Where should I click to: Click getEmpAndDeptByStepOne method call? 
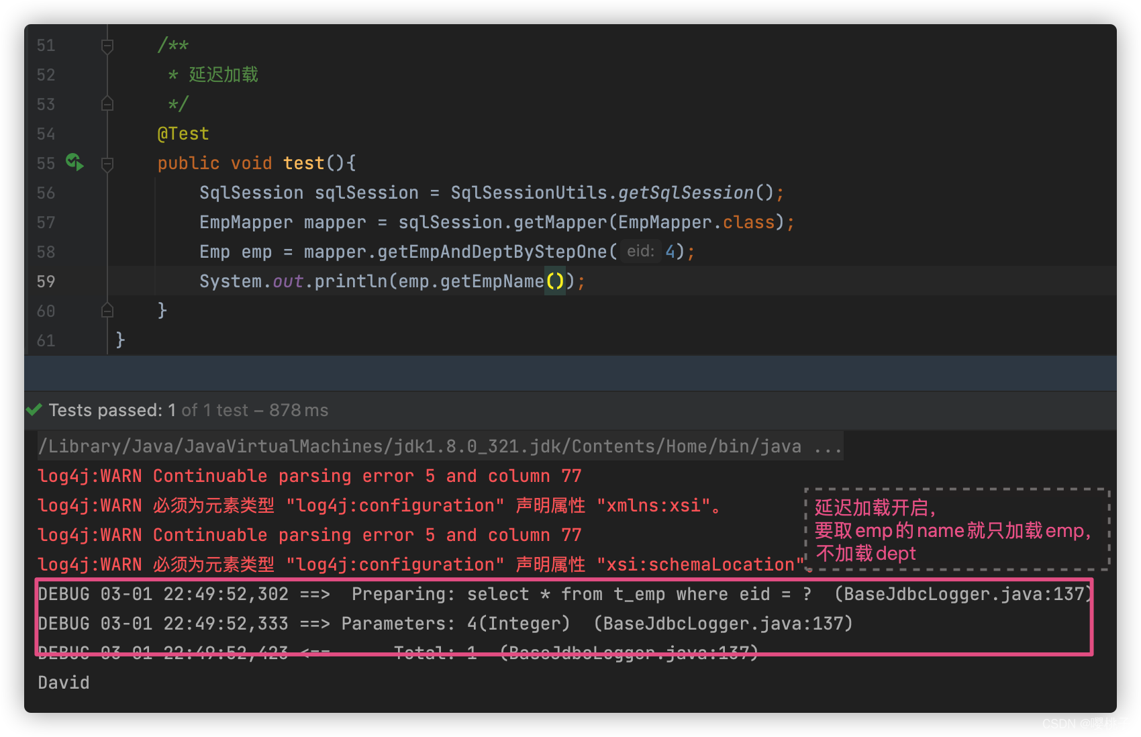(492, 252)
